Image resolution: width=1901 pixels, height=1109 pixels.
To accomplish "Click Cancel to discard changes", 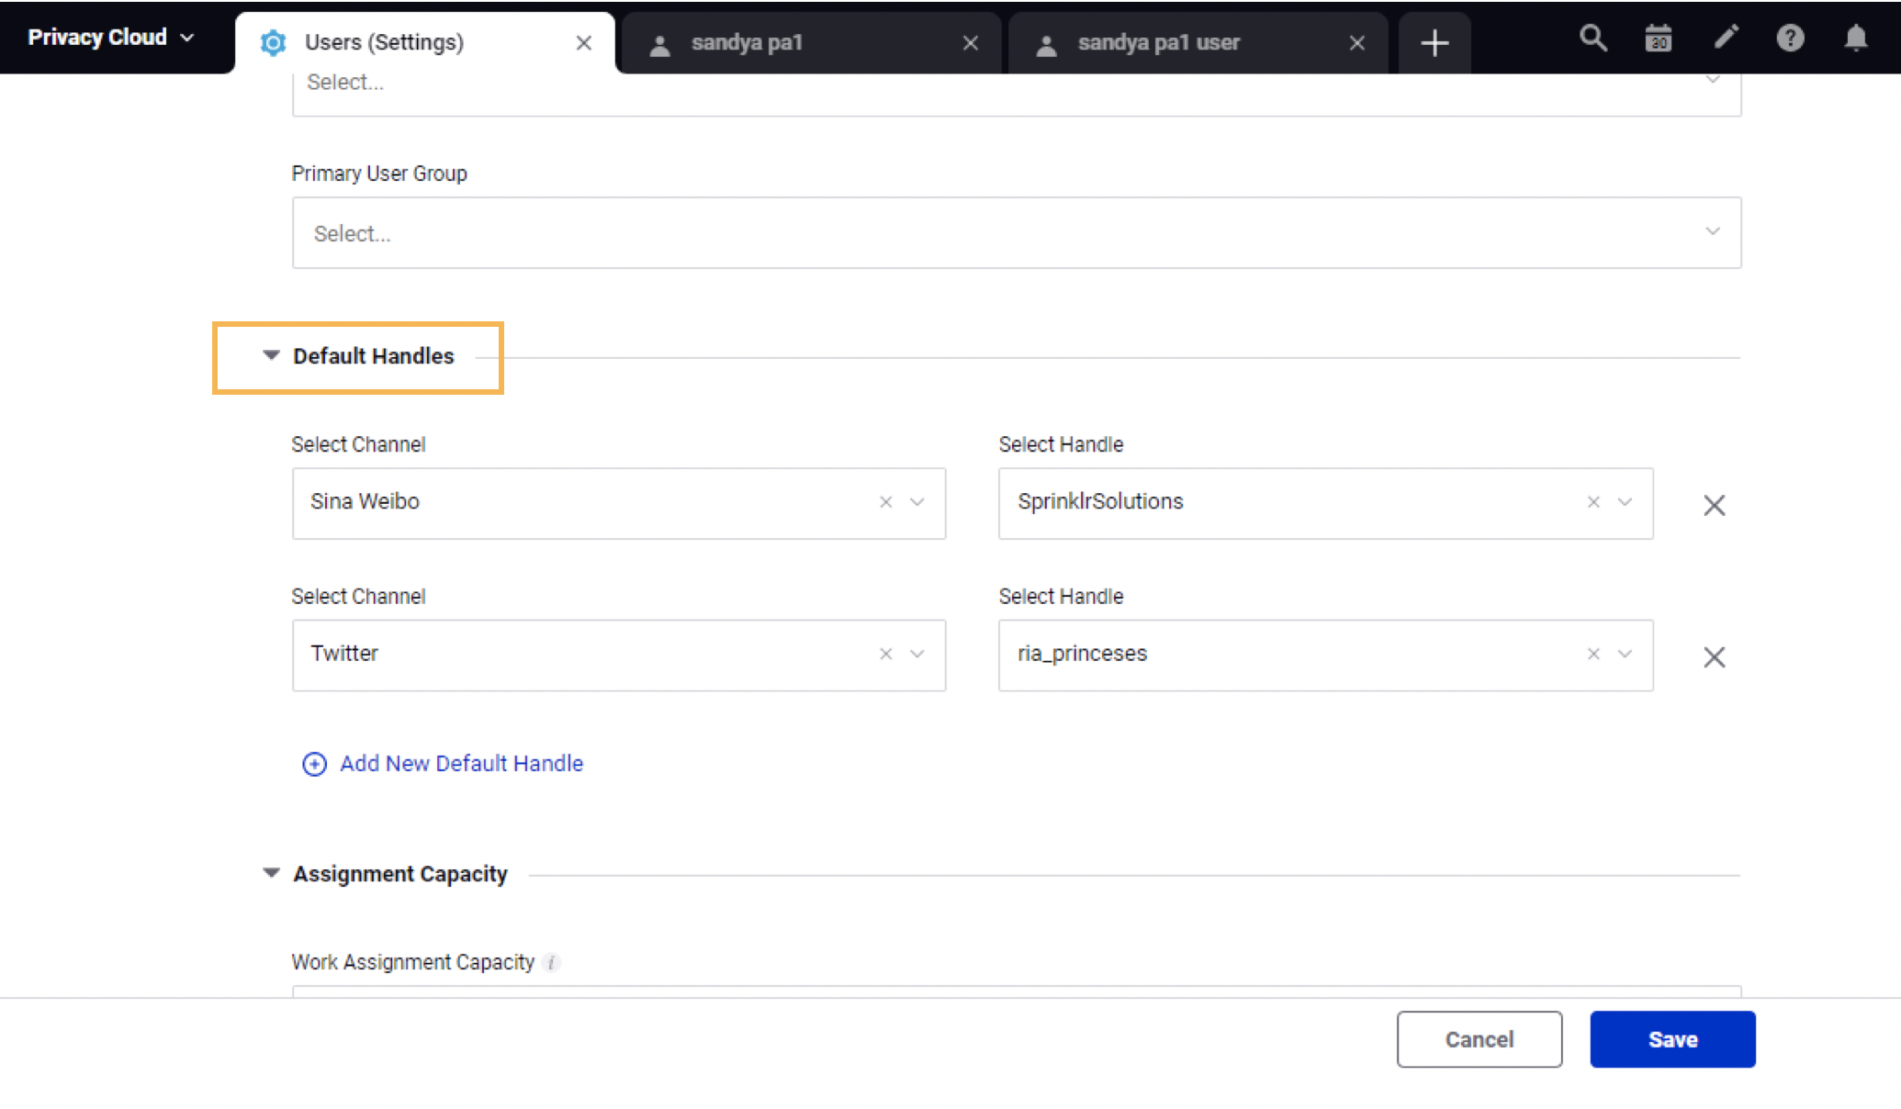I will [1479, 1039].
